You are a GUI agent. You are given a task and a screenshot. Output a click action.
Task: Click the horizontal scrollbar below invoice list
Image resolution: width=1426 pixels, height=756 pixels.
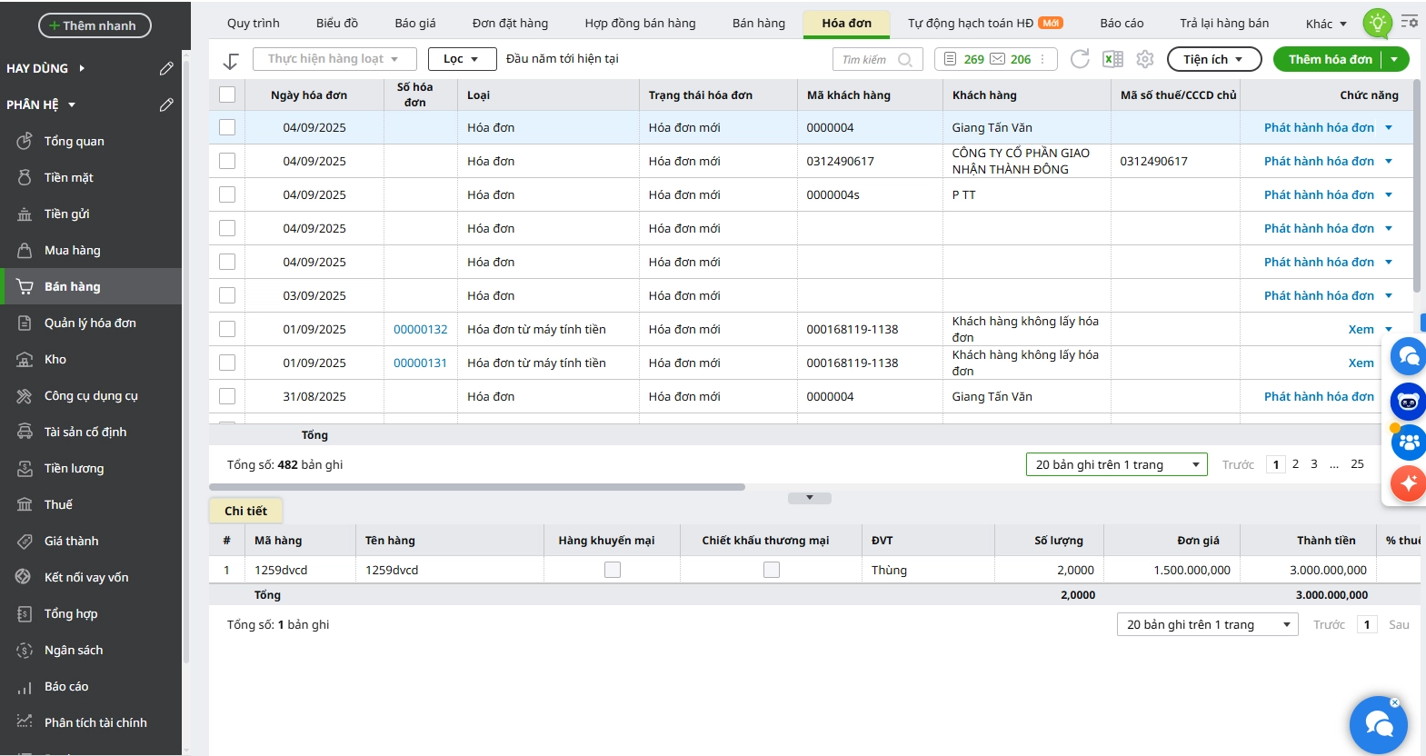pyautogui.click(x=477, y=487)
